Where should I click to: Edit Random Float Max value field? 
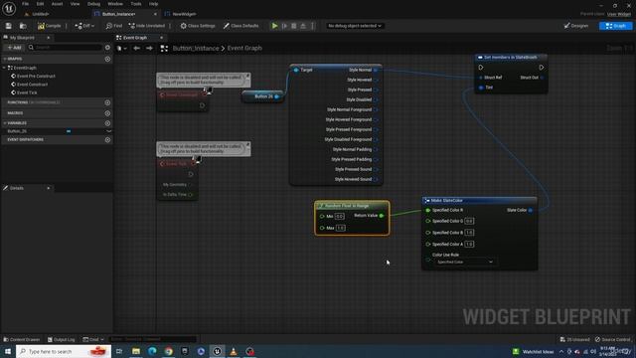coord(340,228)
